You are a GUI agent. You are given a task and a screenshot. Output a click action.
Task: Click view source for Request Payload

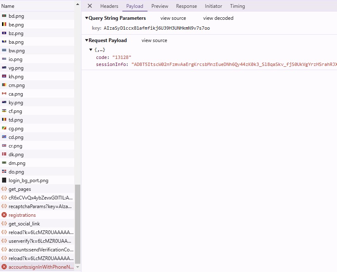(x=154, y=40)
